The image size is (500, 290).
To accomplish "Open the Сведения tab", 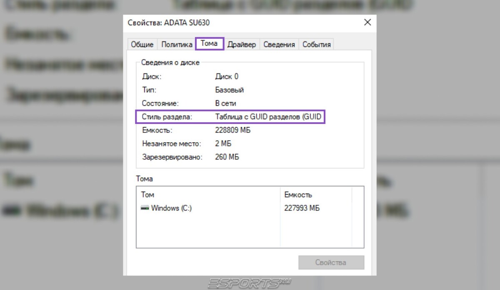I will (279, 45).
